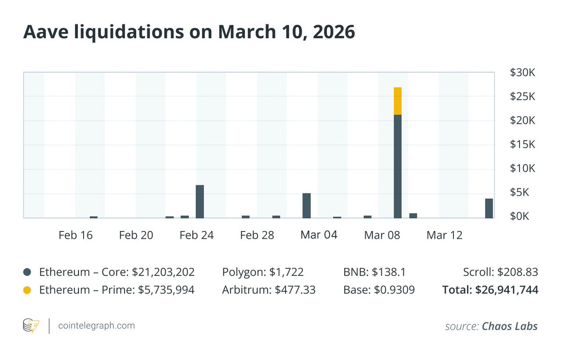Click the Feb 16 axis label

pyautogui.click(x=75, y=235)
